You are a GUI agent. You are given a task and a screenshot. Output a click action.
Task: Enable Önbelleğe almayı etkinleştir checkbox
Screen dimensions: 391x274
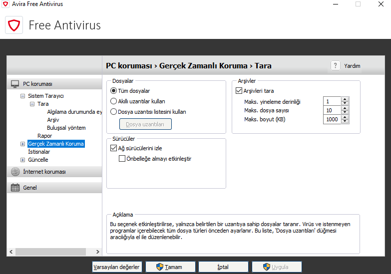click(122, 159)
